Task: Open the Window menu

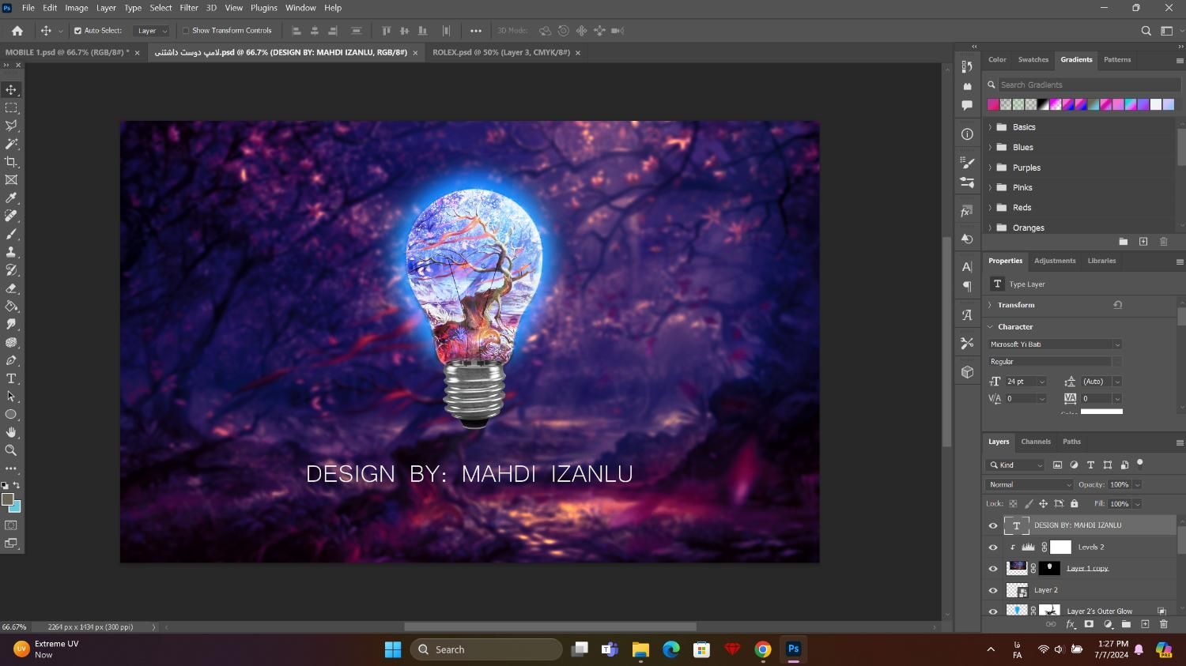Action: [300, 8]
